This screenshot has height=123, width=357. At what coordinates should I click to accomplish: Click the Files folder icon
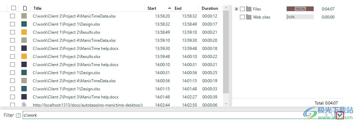(249, 9)
